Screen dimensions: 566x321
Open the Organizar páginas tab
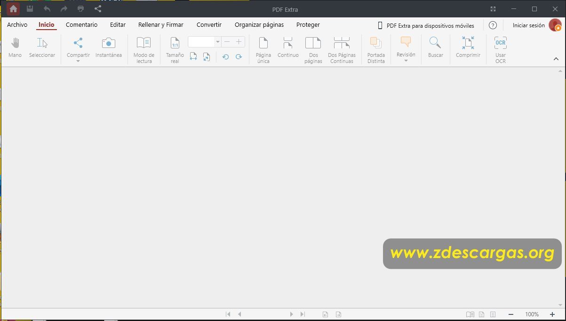pos(259,25)
